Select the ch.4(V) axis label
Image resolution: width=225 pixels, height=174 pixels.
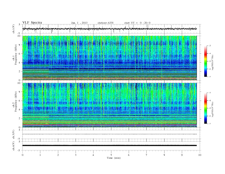(13, 146)
